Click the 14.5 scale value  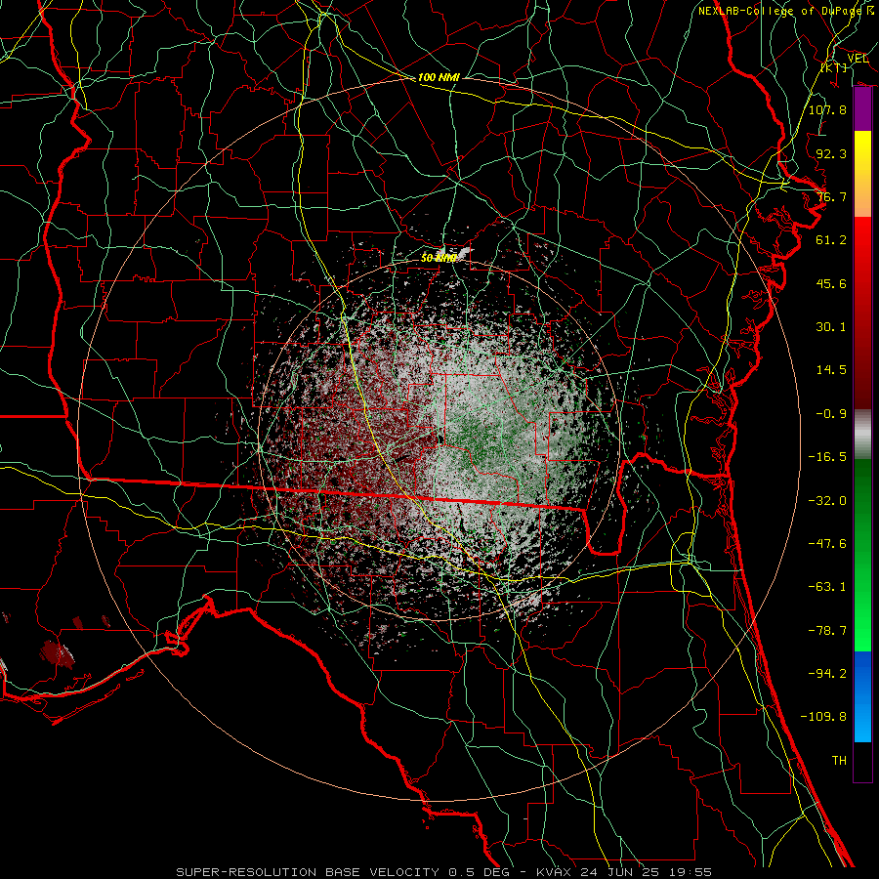[x=831, y=370]
